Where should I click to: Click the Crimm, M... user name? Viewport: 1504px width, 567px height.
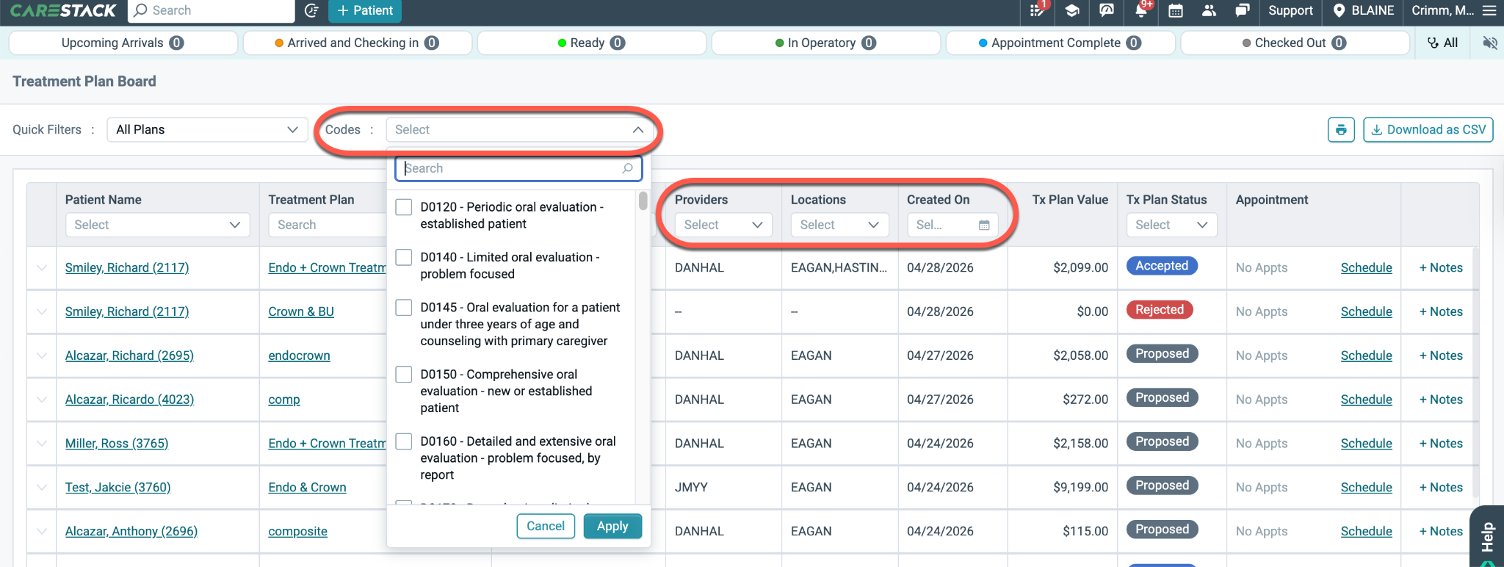(x=1442, y=10)
